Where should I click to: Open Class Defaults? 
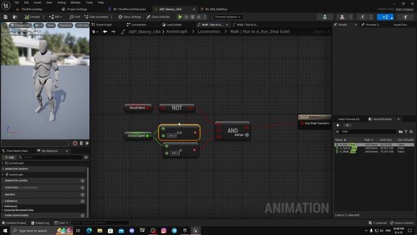pyautogui.click(x=158, y=17)
